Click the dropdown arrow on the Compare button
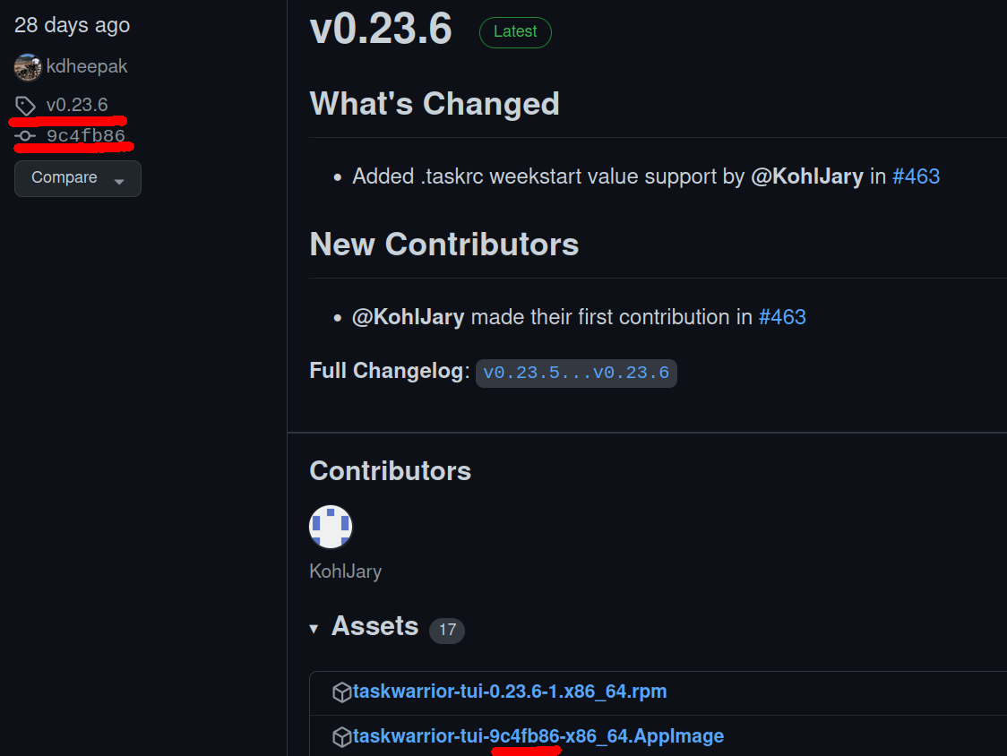This screenshot has width=1007, height=756. 117,179
